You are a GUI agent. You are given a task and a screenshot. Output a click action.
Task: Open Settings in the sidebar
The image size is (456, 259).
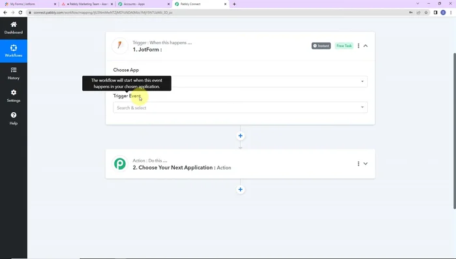point(14,96)
